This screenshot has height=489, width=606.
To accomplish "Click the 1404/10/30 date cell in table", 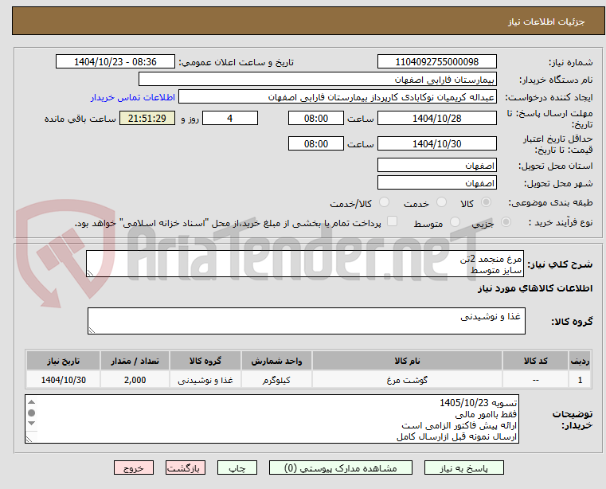I will [64, 380].
